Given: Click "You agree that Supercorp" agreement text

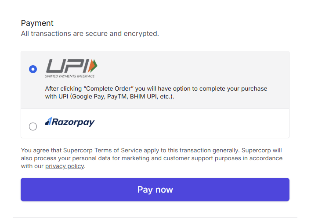Looking at the screenshot, I should click(x=57, y=150).
